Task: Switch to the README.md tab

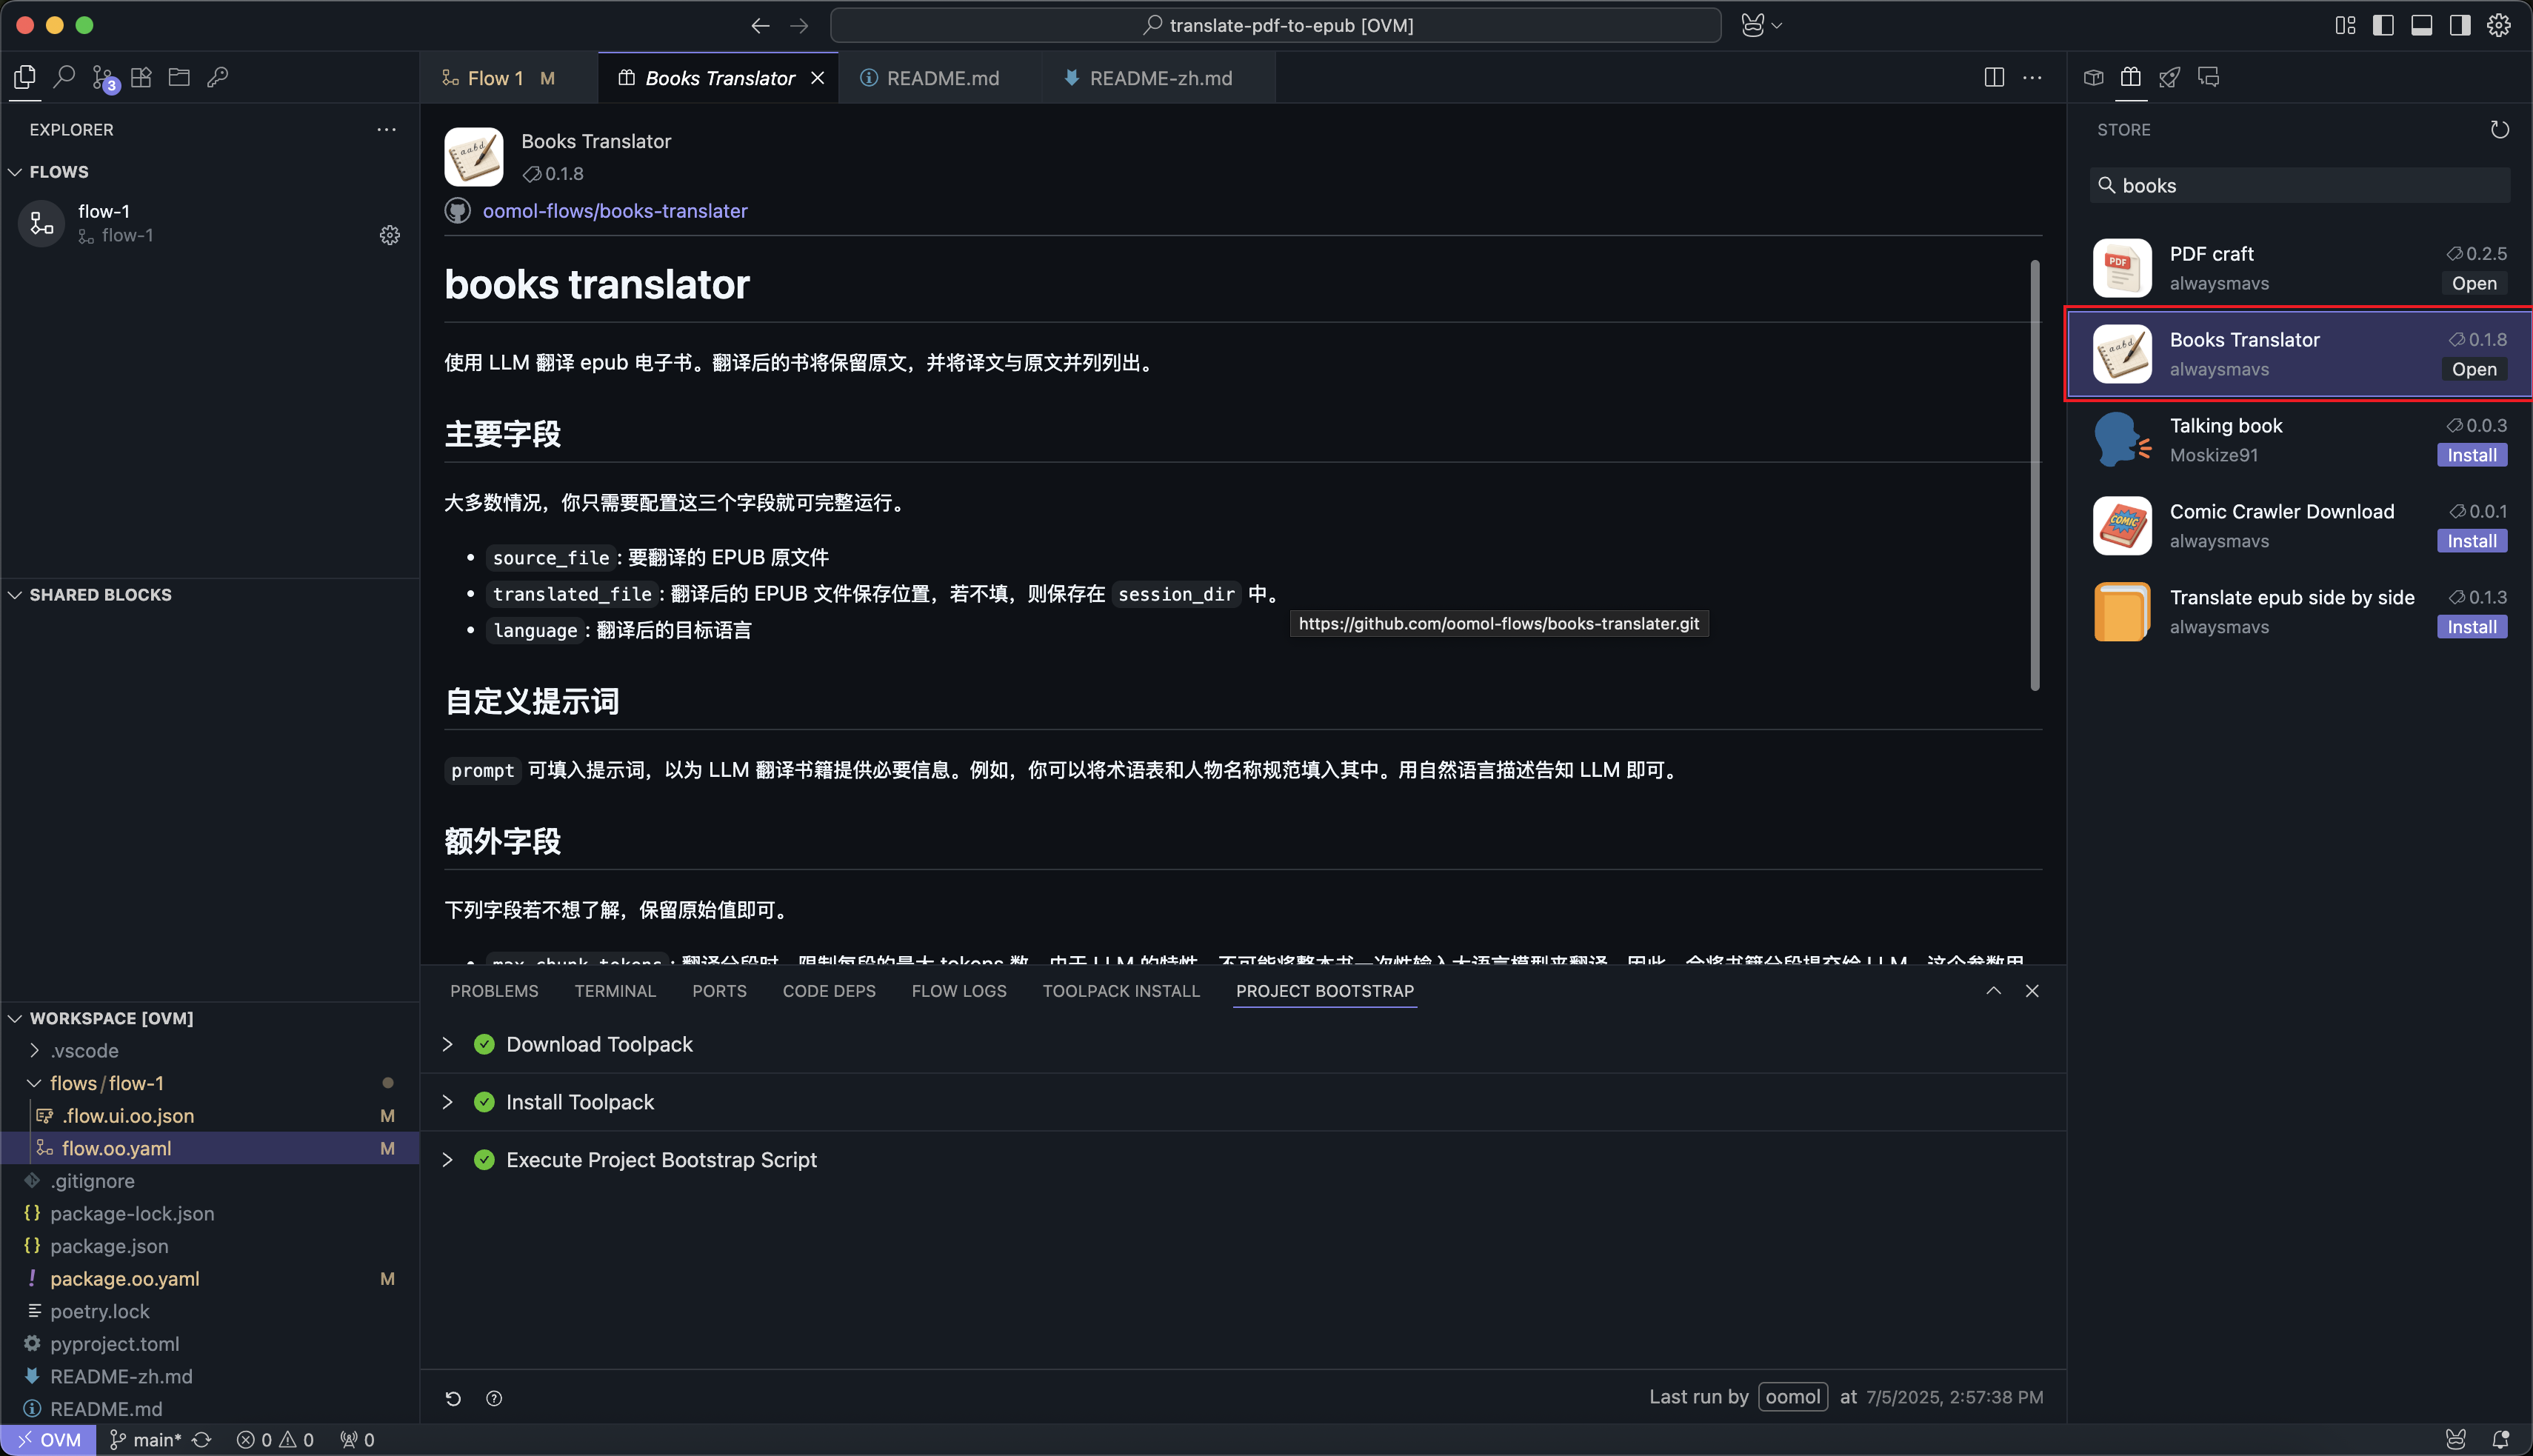Action: [941, 78]
